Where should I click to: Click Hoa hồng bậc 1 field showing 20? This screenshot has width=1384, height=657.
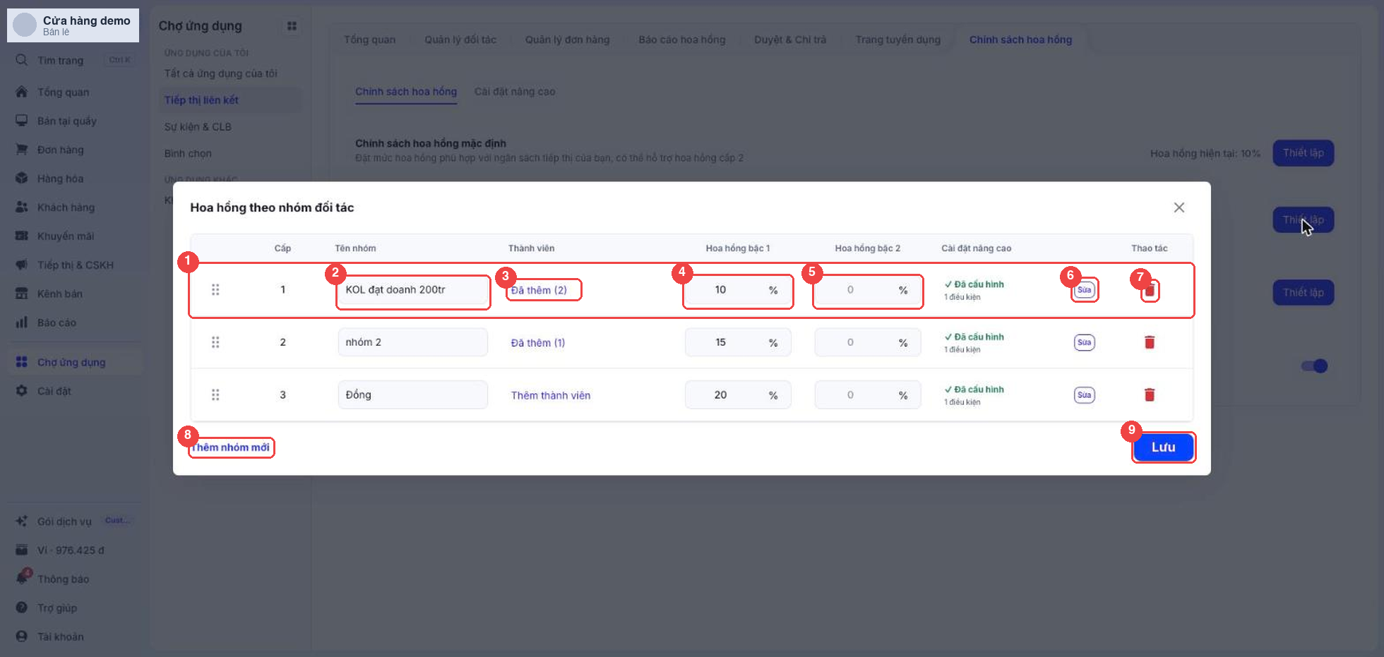pyautogui.click(x=738, y=394)
